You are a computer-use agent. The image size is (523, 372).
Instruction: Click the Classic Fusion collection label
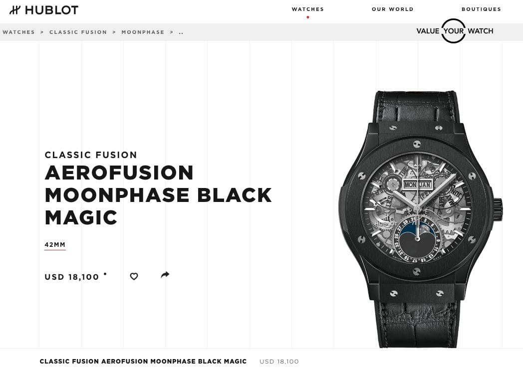coord(91,155)
